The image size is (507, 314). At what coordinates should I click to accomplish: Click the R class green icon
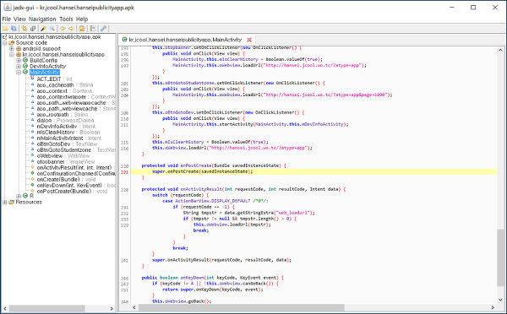(x=25, y=196)
